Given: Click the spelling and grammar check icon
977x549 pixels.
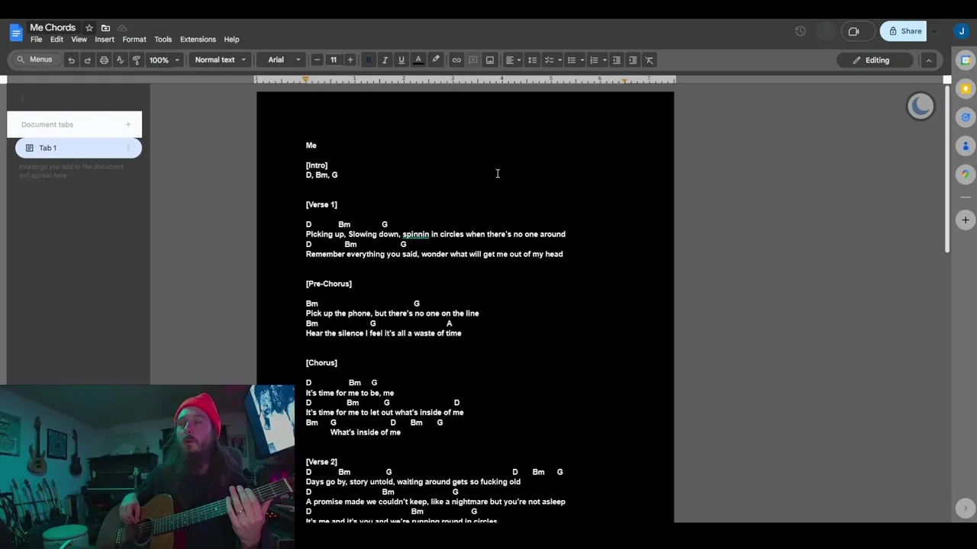Looking at the screenshot, I should [120, 60].
